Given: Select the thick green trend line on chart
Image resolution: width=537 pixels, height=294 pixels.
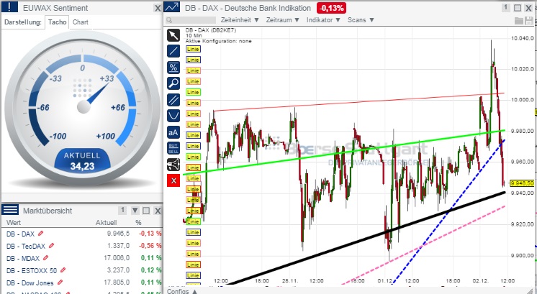Looking at the screenshot, I should click(343, 152).
